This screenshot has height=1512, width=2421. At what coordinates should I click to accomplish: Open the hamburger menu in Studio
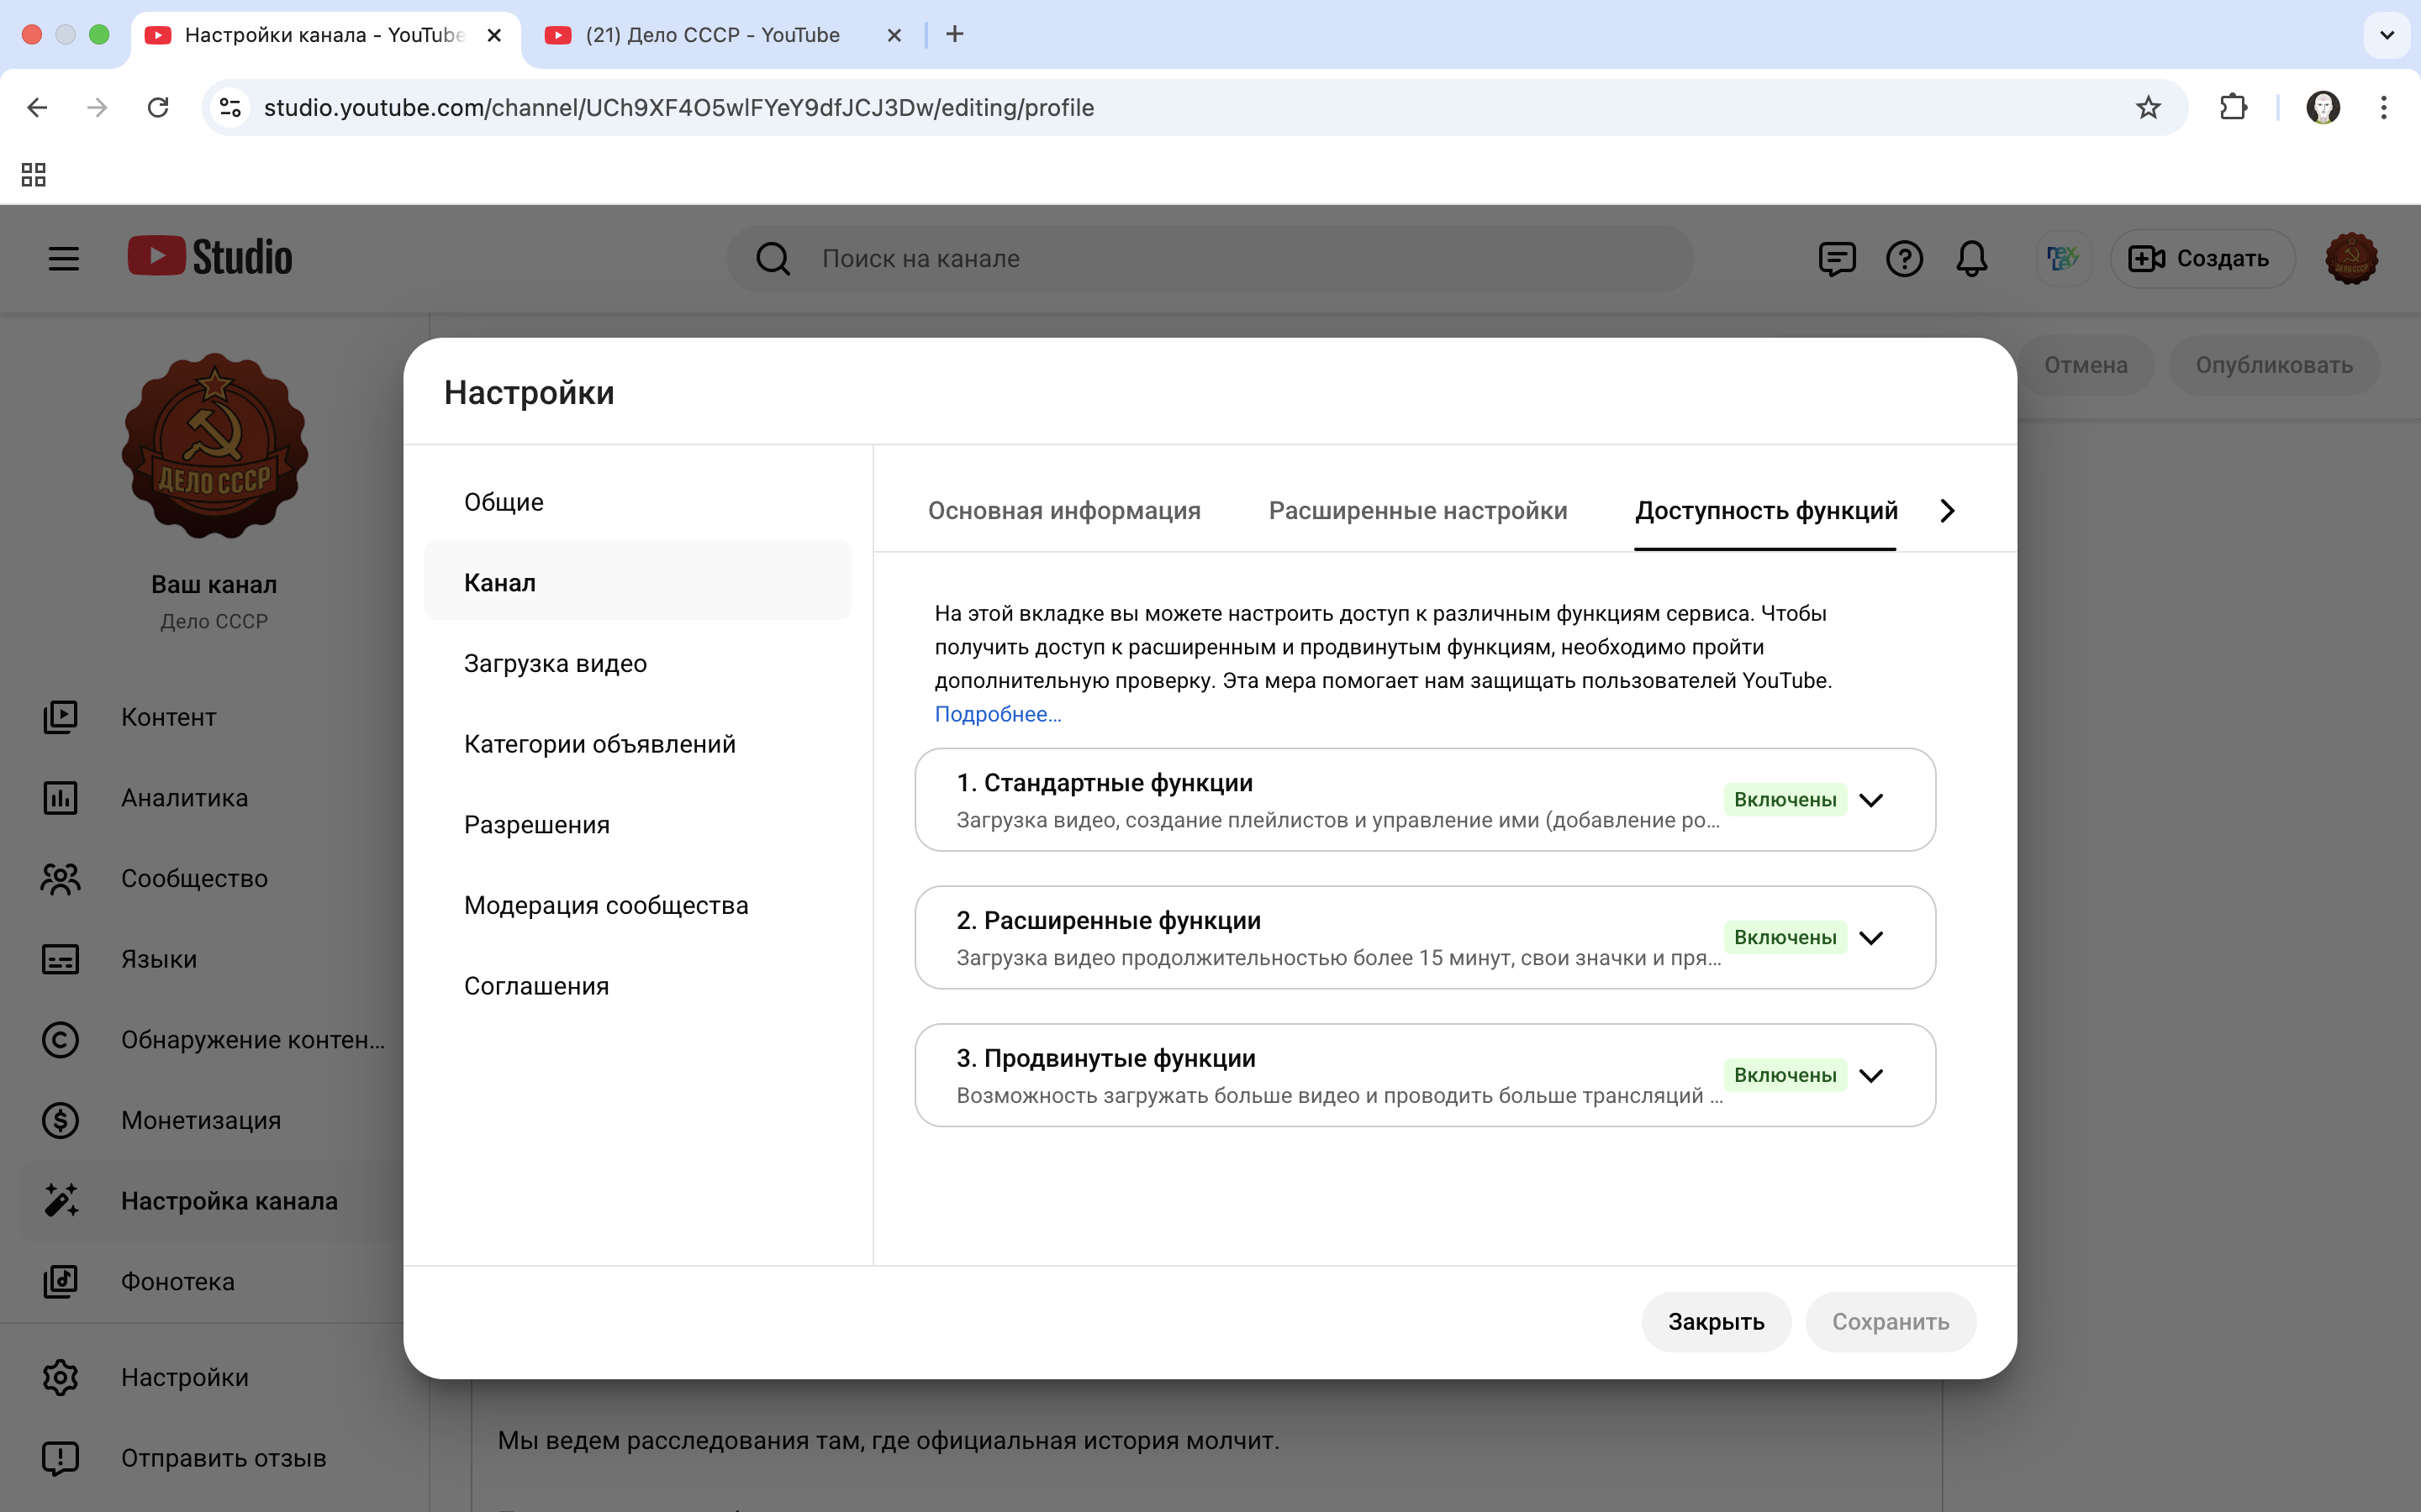[x=64, y=259]
